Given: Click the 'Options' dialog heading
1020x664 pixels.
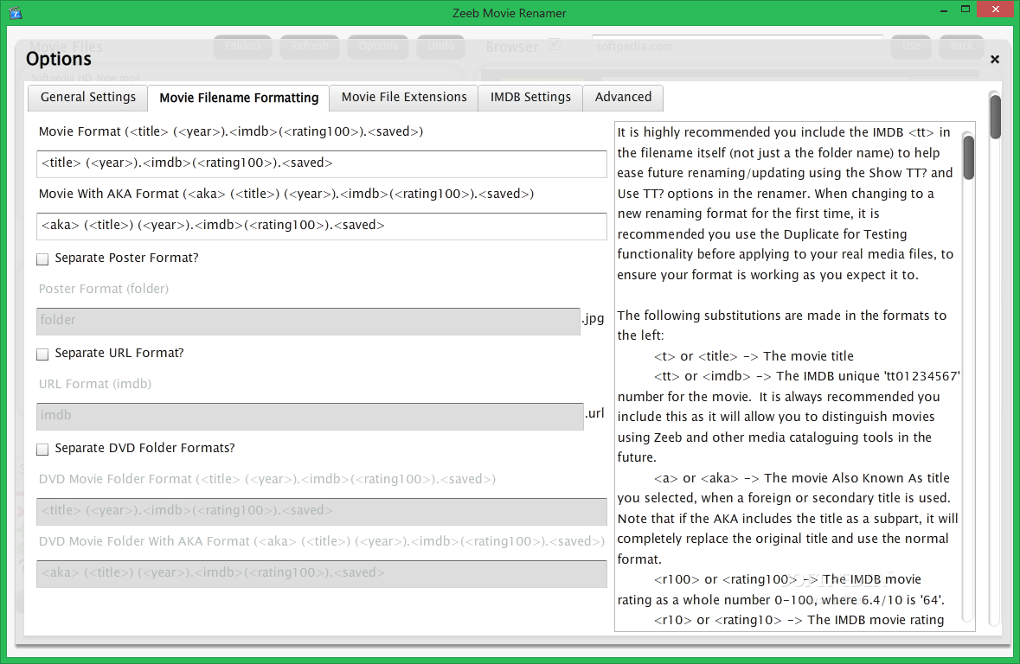Looking at the screenshot, I should tap(59, 59).
